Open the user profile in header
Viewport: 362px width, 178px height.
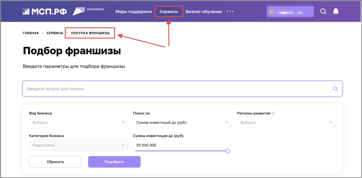click(290, 11)
